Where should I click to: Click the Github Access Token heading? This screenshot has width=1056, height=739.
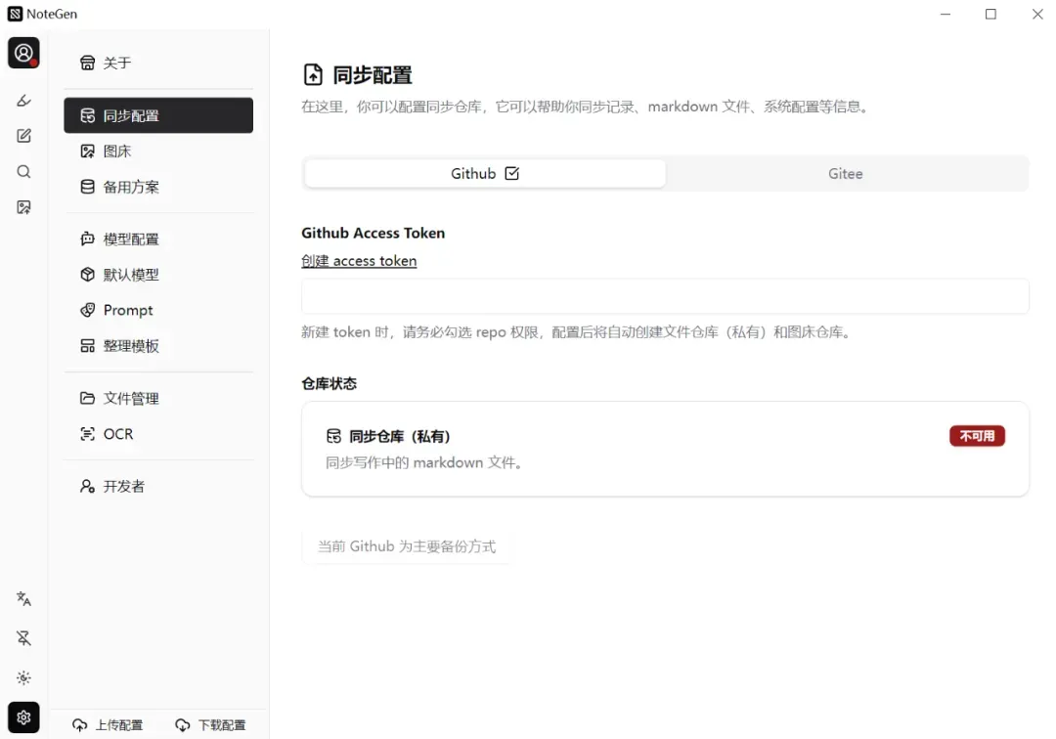pos(374,233)
